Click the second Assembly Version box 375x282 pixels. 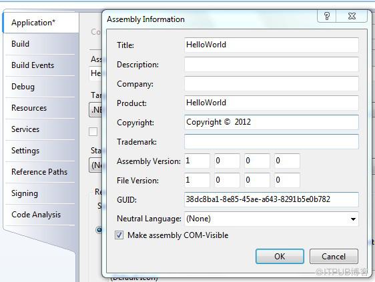click(227, 161)
